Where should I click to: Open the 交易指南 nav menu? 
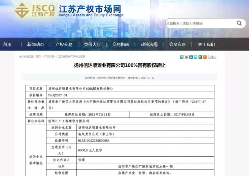[x=121, y=44]
